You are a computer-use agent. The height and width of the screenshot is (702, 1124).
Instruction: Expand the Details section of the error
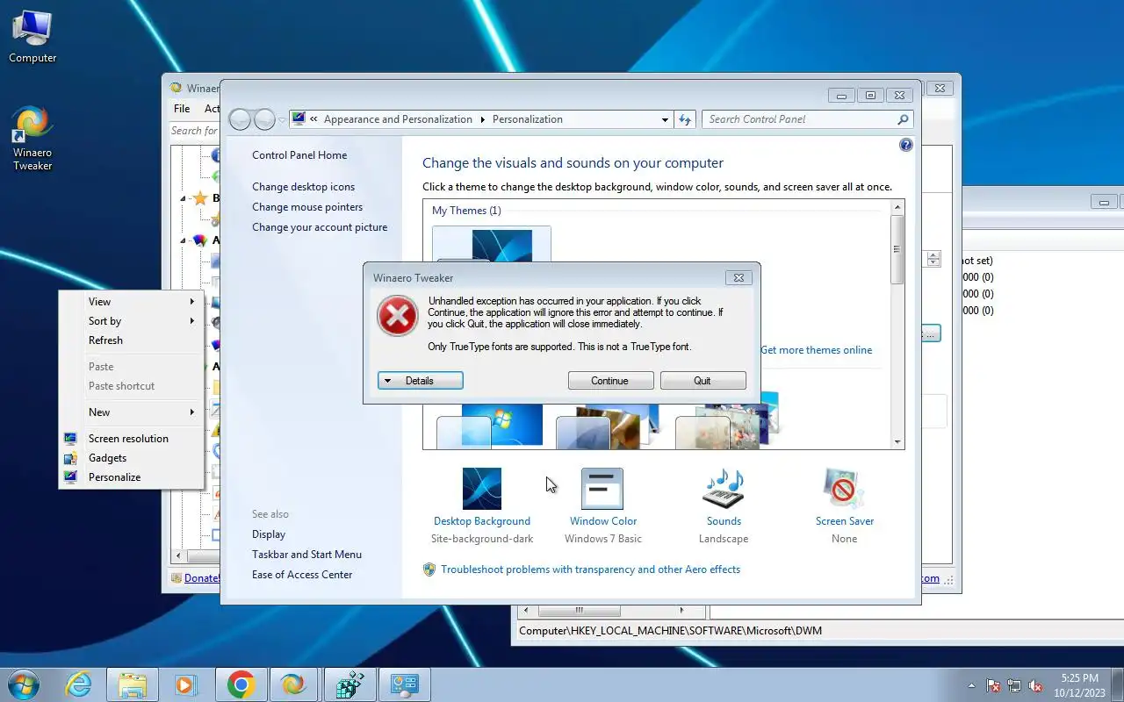click(x=420, y=381)
